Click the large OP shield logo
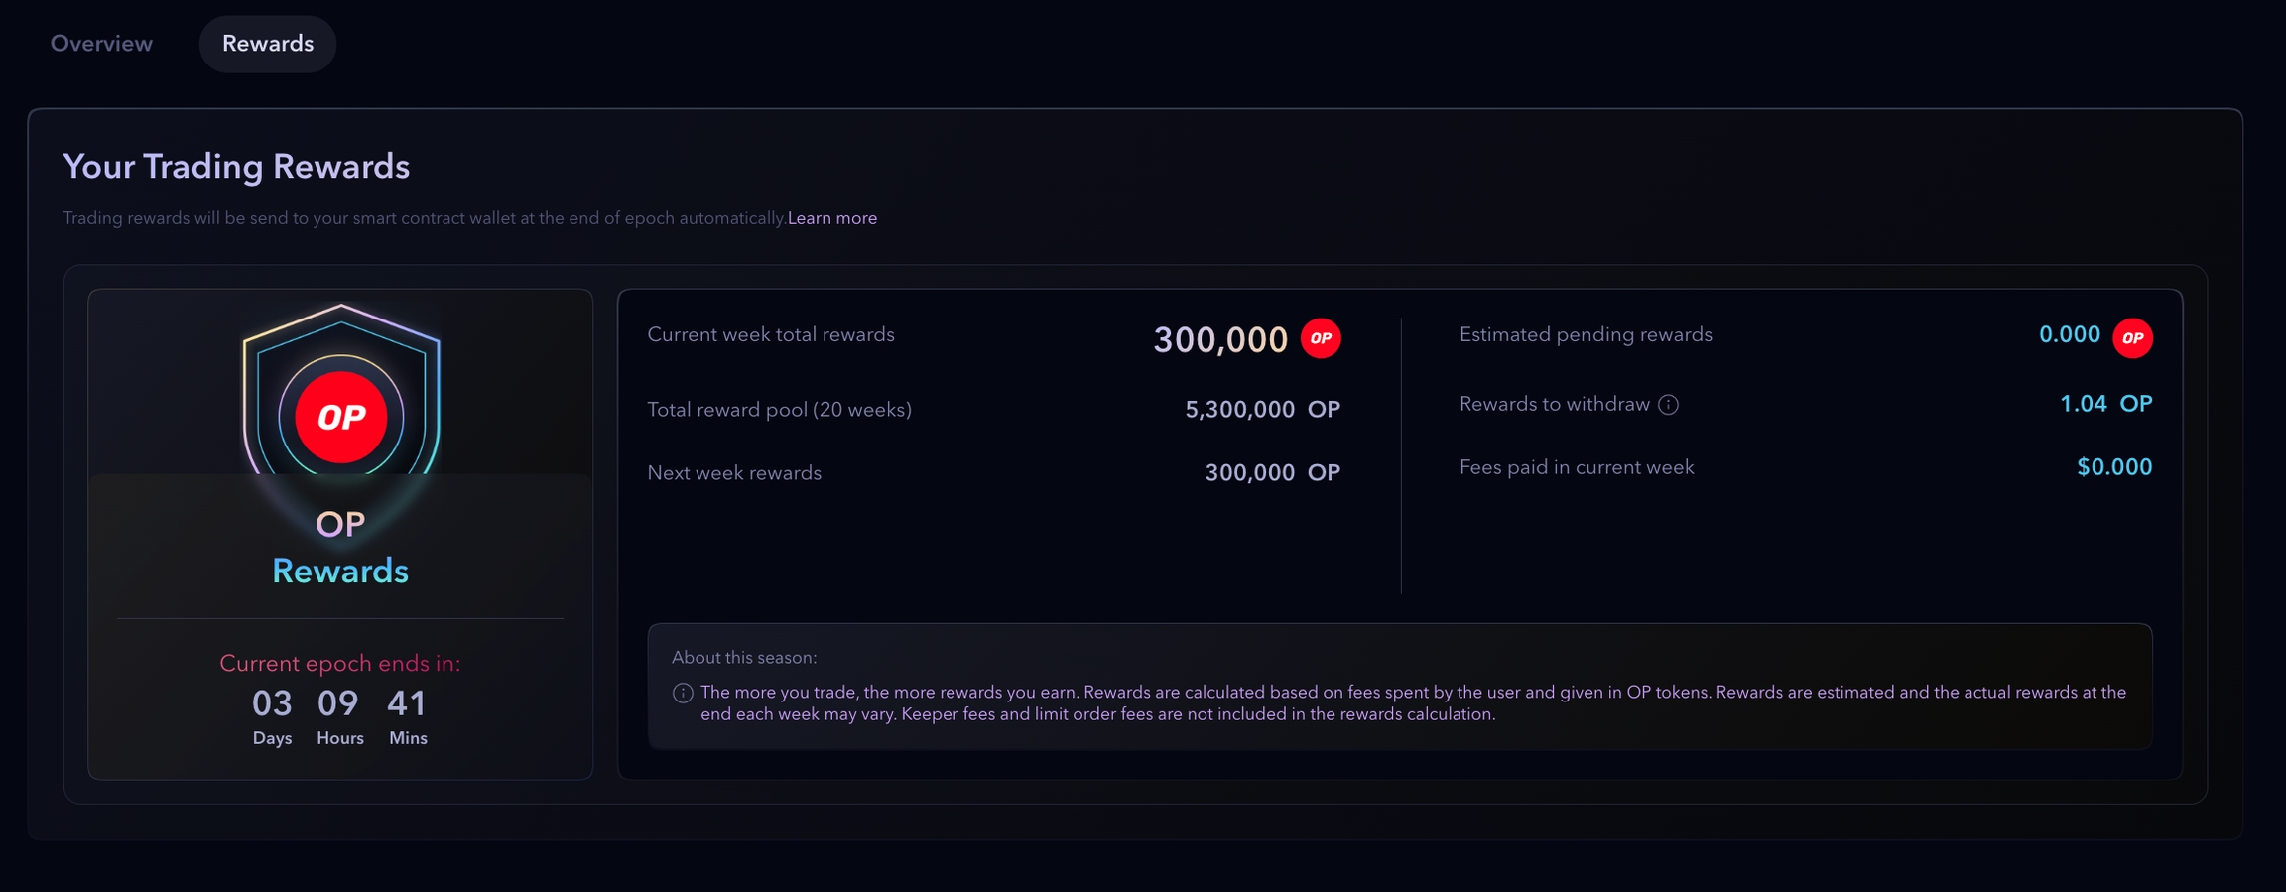This screenshot has height=892, width=2286. 340,407
